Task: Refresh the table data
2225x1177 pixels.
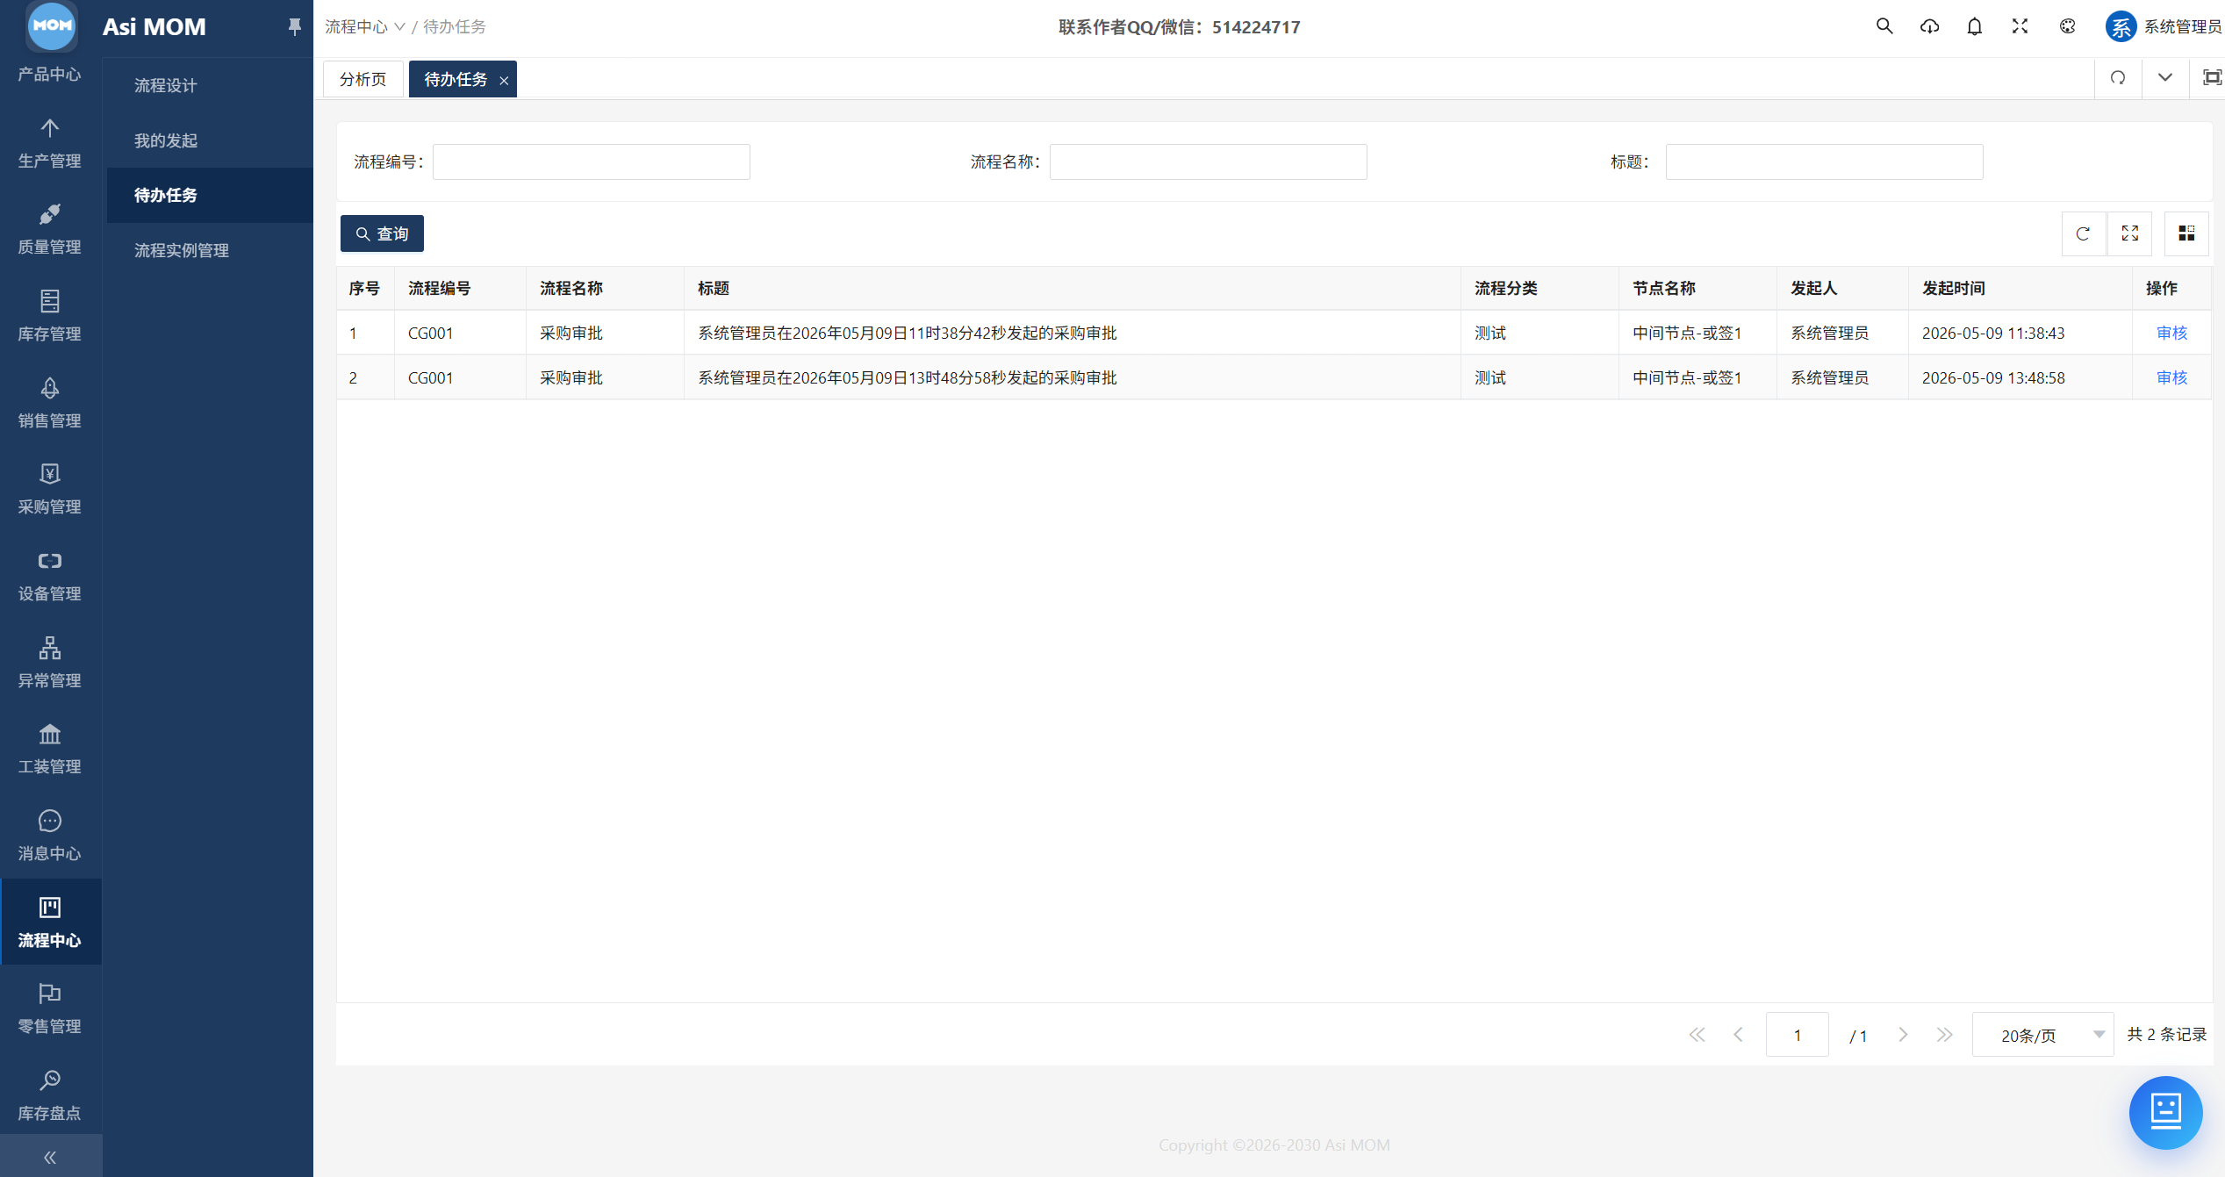Action: (x=2083, y=233)
